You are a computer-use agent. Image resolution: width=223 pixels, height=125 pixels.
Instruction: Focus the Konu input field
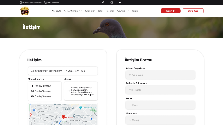[160, 105]
